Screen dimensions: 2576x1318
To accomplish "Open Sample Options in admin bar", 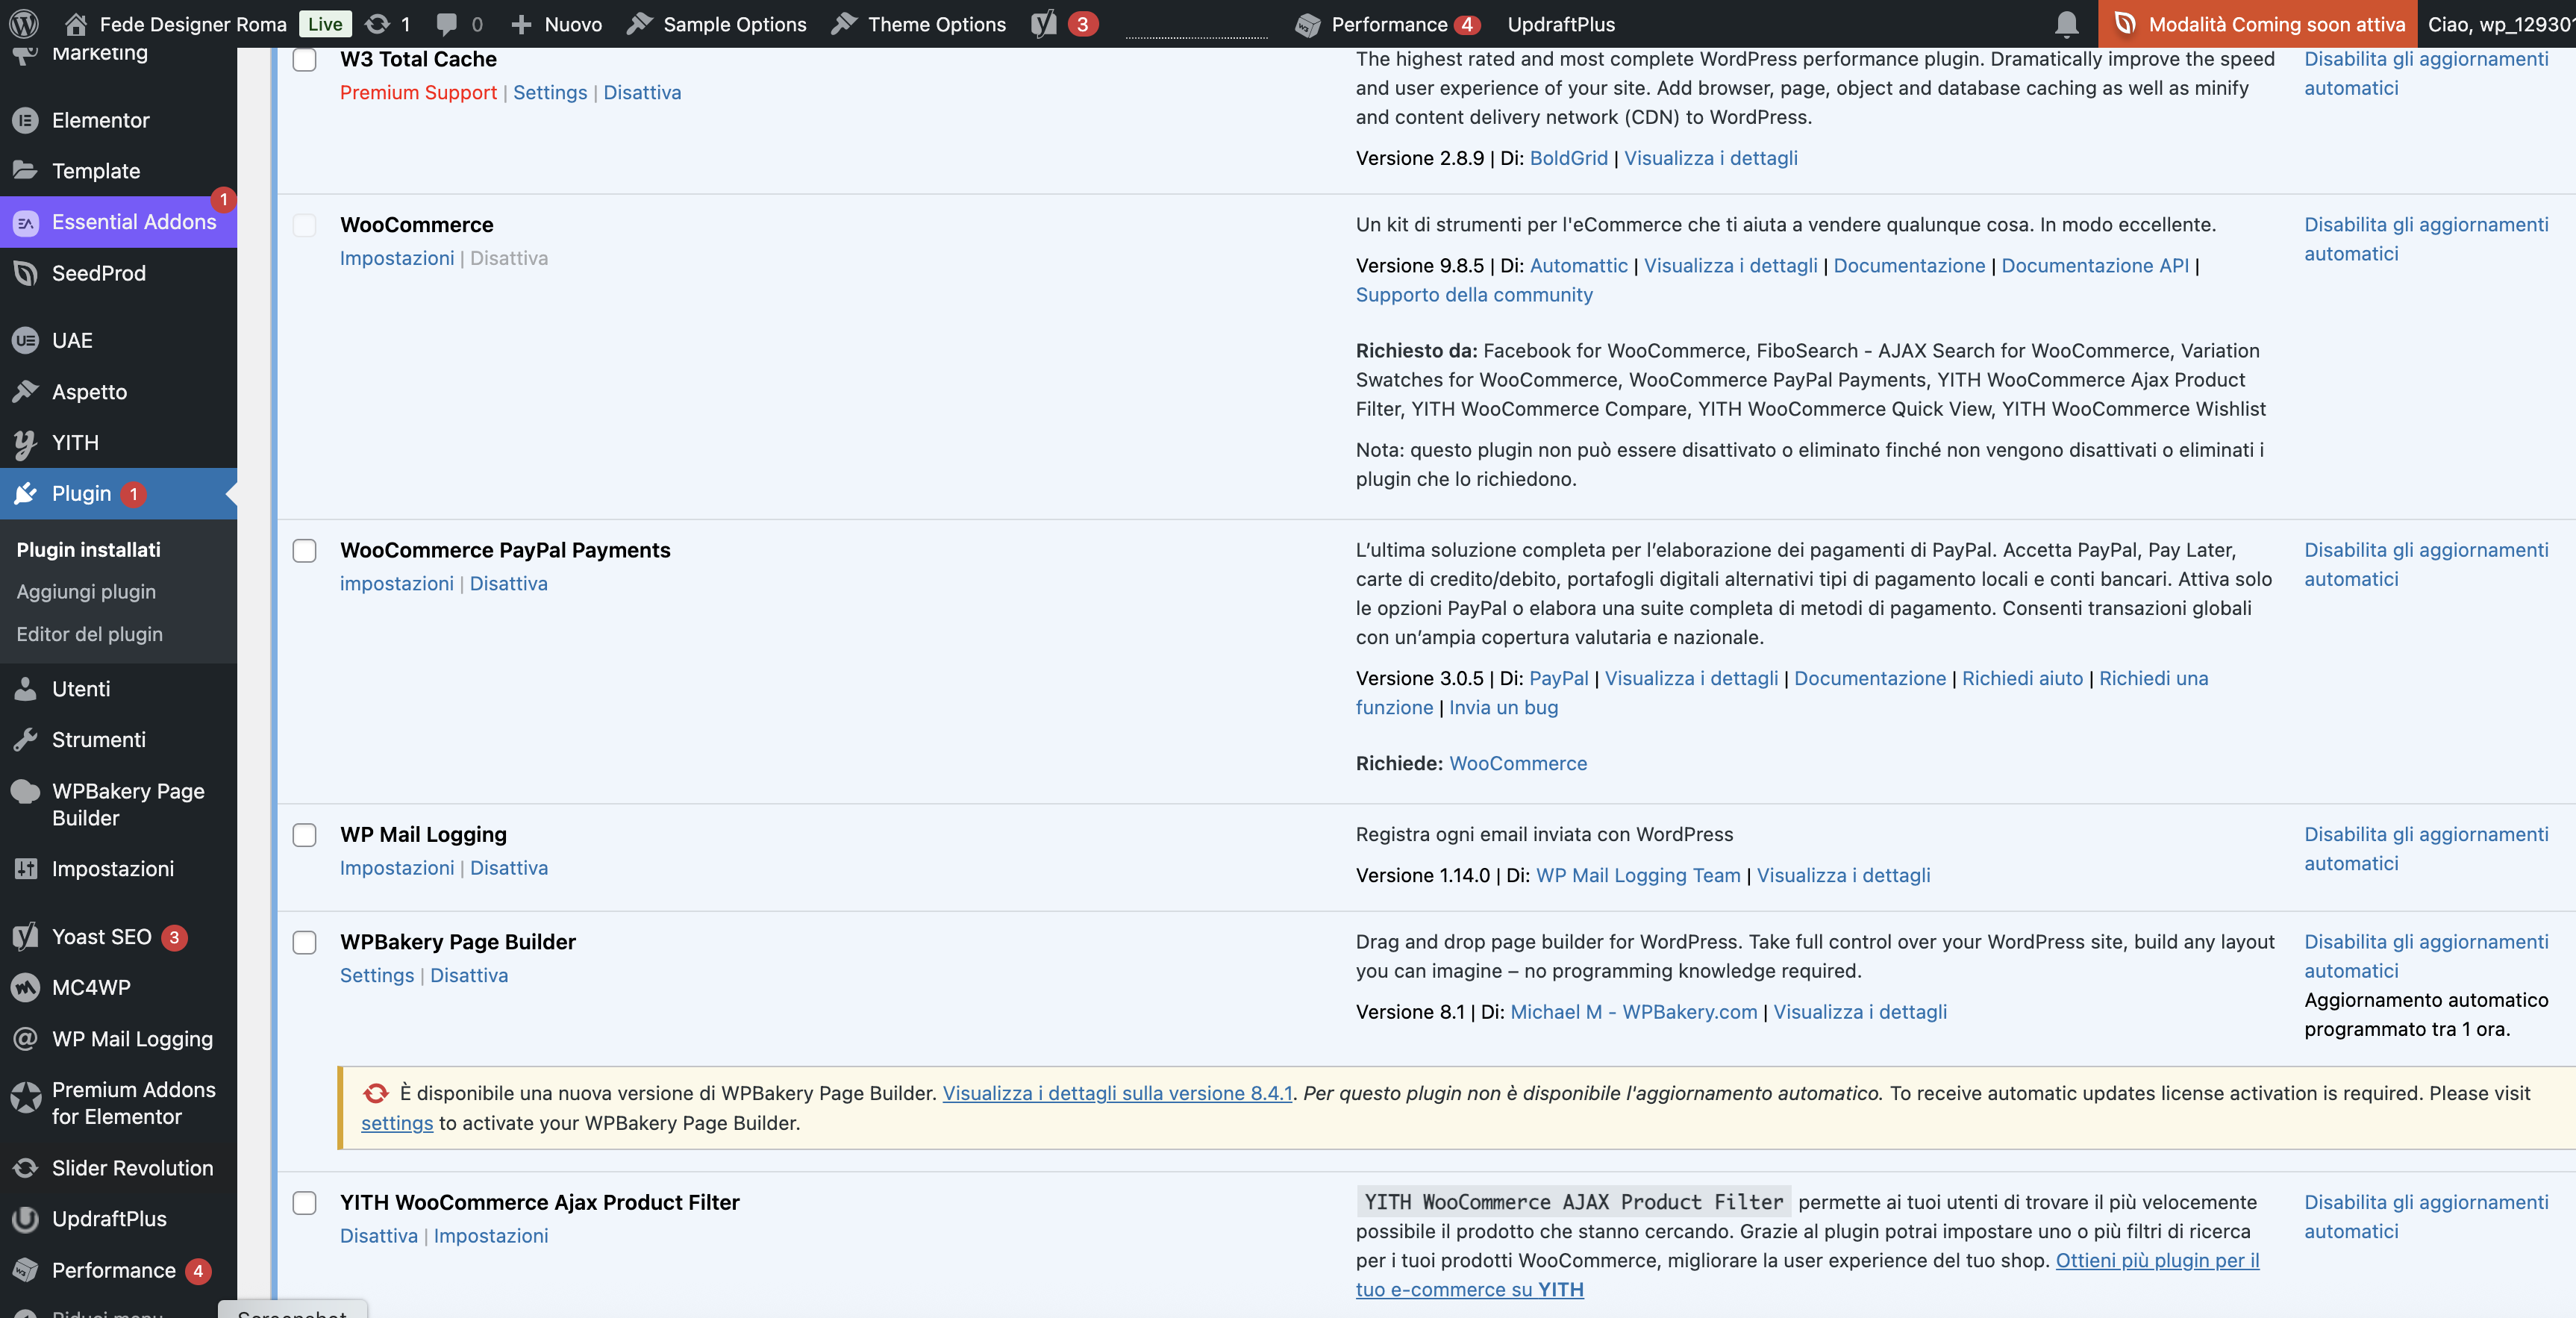I will (x=717, y=24).
